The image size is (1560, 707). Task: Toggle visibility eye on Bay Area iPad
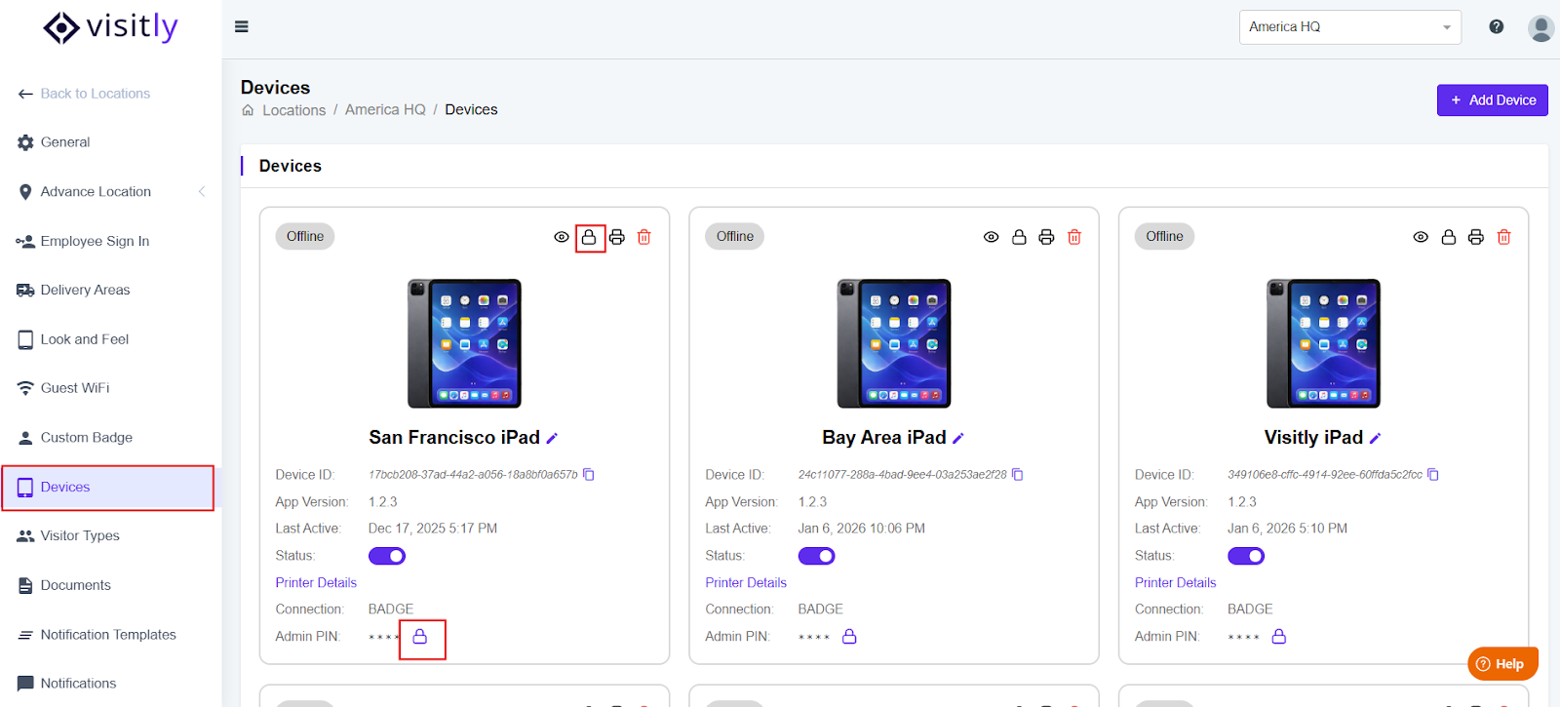click(x=992, y=237)
